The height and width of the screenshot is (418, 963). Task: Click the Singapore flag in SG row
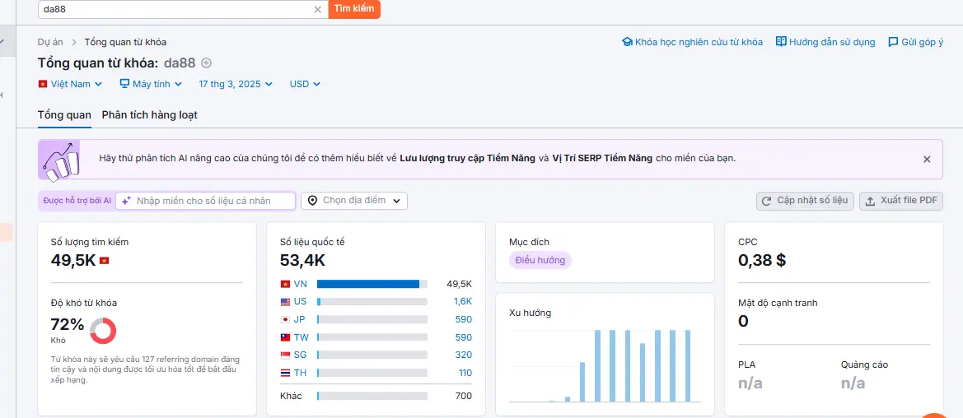[x=285, y=355]
